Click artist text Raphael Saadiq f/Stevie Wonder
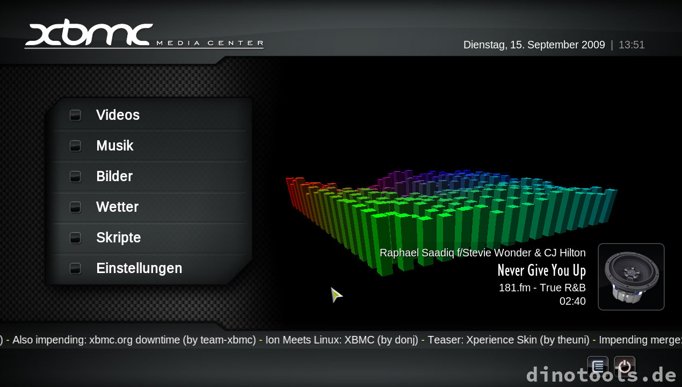 click(483, 253)
